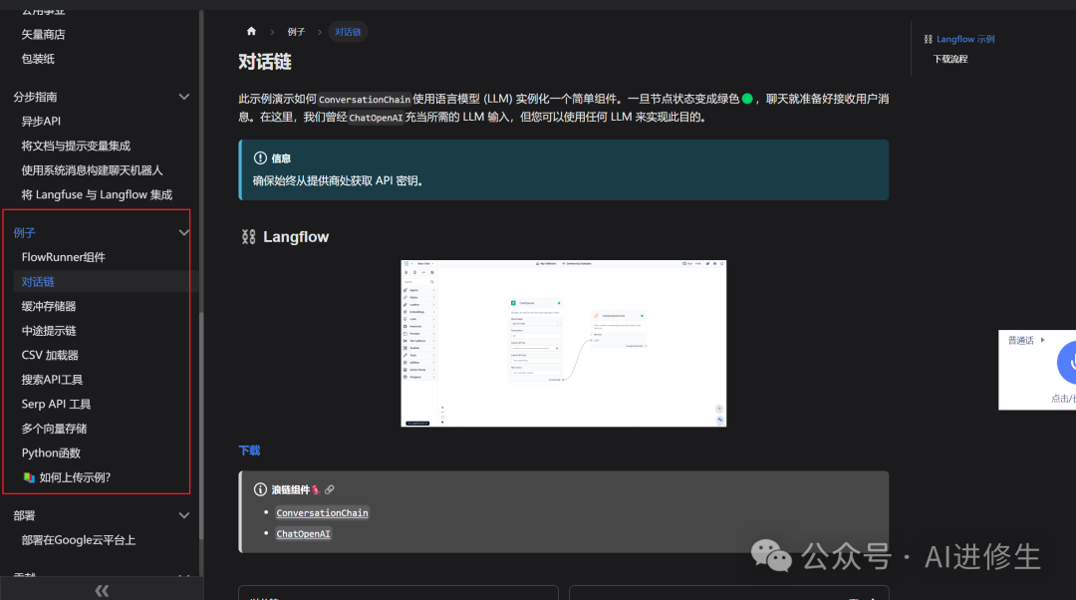Open ConversationChain component link

point(322,513)
